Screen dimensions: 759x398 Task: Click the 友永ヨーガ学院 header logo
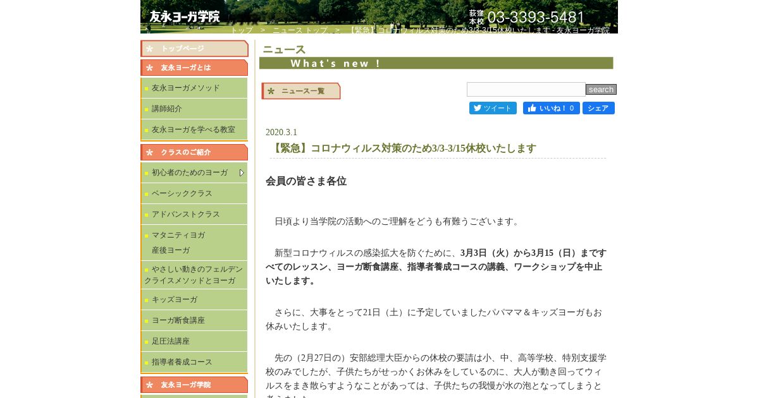[x=185, y=17]
